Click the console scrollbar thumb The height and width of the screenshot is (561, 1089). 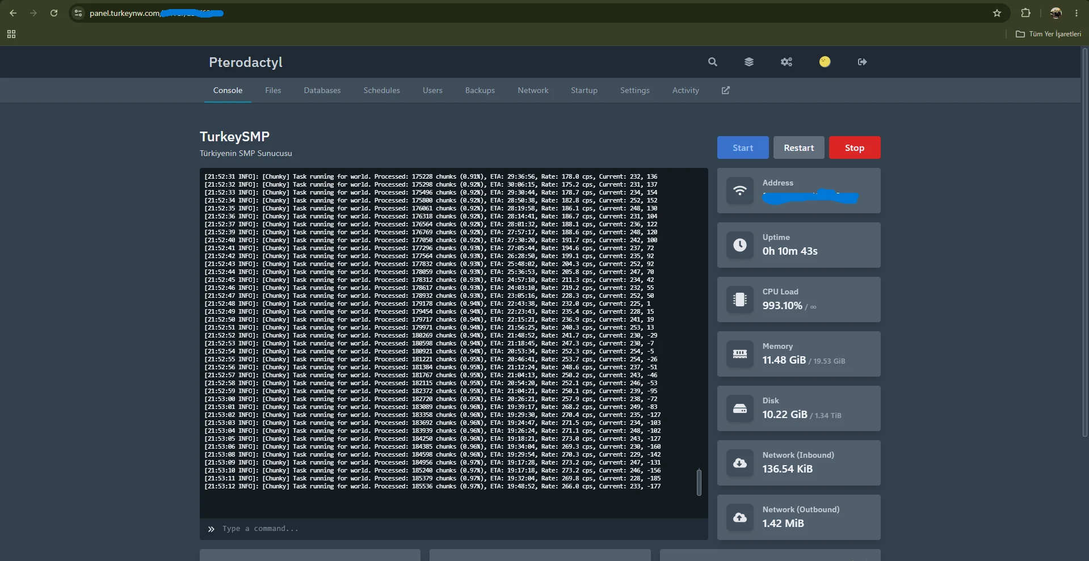pyautogui.click(x=699, y=482)
